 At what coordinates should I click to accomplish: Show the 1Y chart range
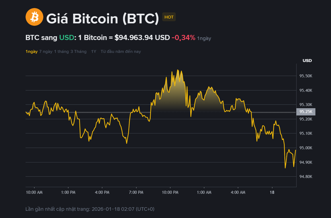[94, 52]
